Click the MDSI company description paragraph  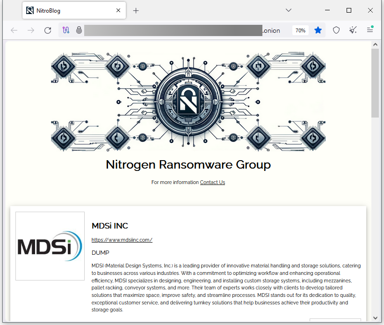[x=226, y=288]
